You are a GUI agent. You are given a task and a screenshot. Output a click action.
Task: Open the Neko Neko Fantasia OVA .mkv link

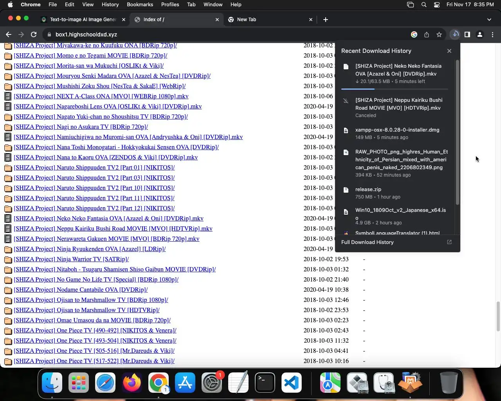(109, 219)
